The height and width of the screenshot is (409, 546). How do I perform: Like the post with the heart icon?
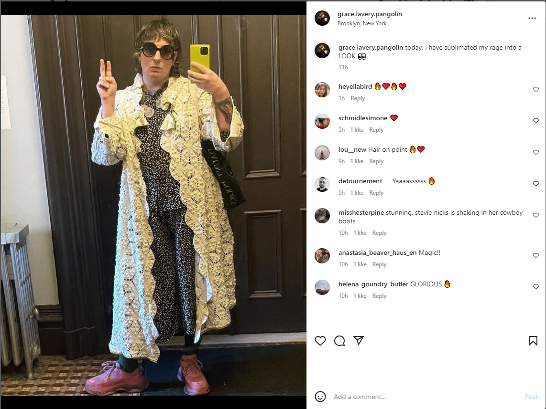[320, 341]
